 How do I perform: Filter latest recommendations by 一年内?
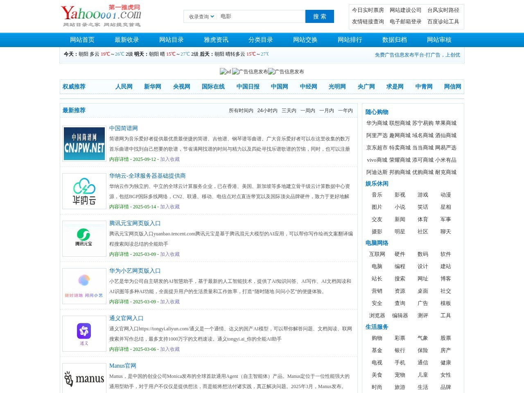tap(346, 111)
